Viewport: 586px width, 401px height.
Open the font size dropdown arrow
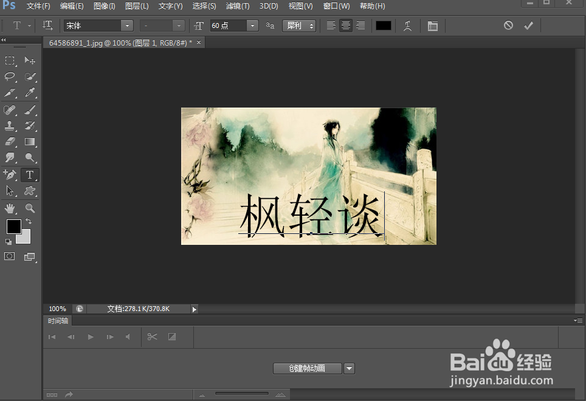tap(253, 26)
